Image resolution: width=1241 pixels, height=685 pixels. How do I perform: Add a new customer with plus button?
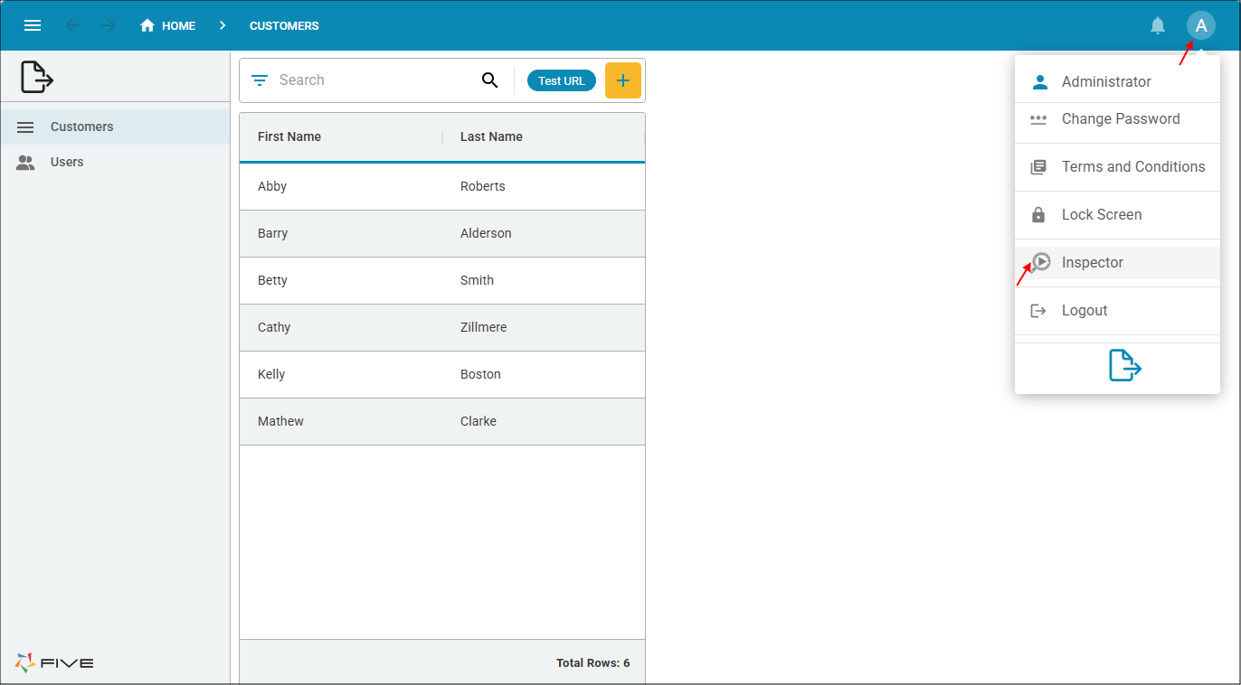pyautogui.click(x=622, y=80)
